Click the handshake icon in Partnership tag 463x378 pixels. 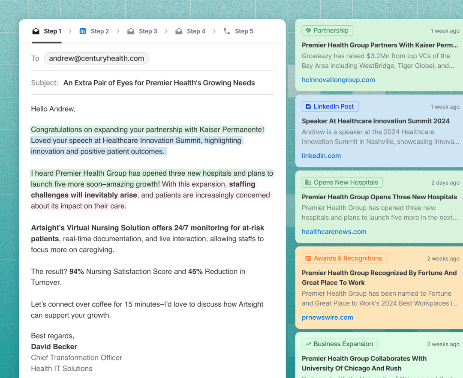[x=308, y=30]
